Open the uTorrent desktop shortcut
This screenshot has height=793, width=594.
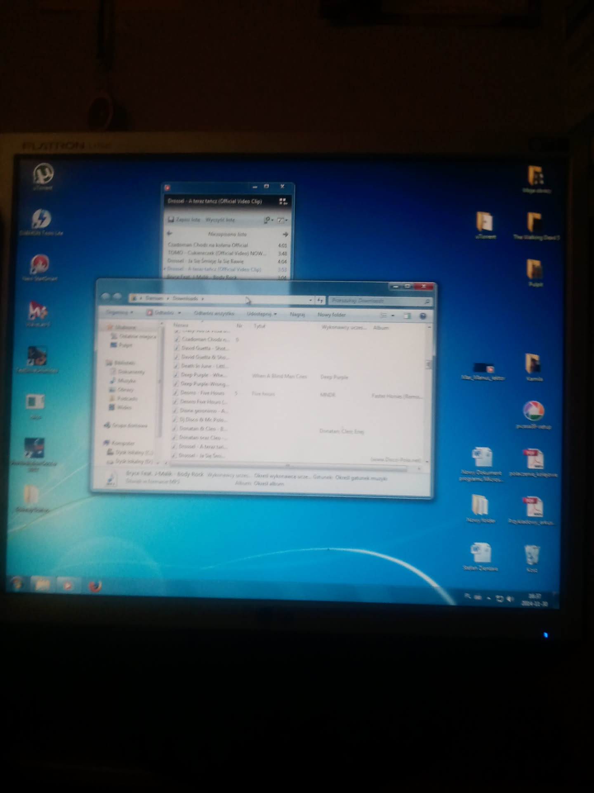point(43,174)
